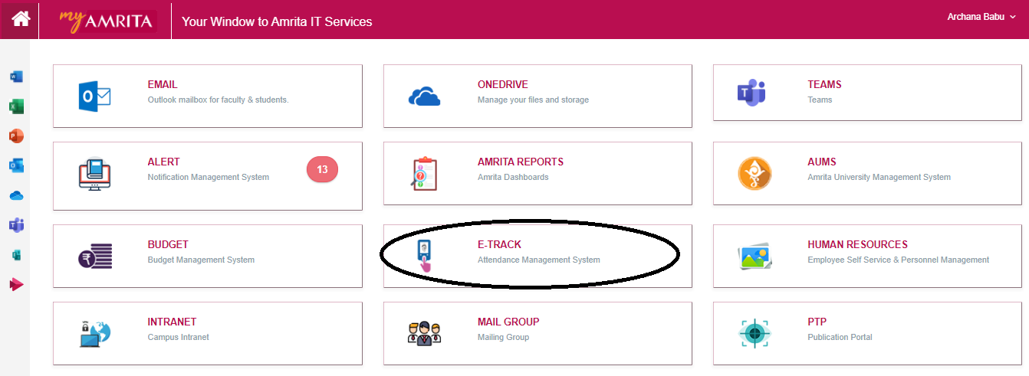Open the AUMS tile title
Screen dimensions: 1029x376
pos(822,162)
